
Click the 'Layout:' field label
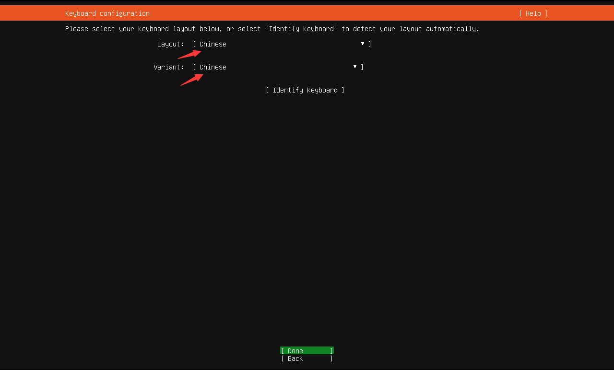[x=171, y=44]
